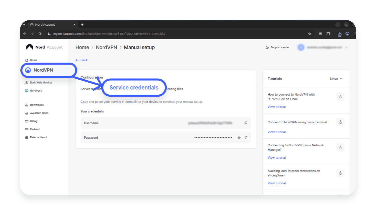Select NordVPN in the sidebar
The image size is (376, 215).
point(44,70)
